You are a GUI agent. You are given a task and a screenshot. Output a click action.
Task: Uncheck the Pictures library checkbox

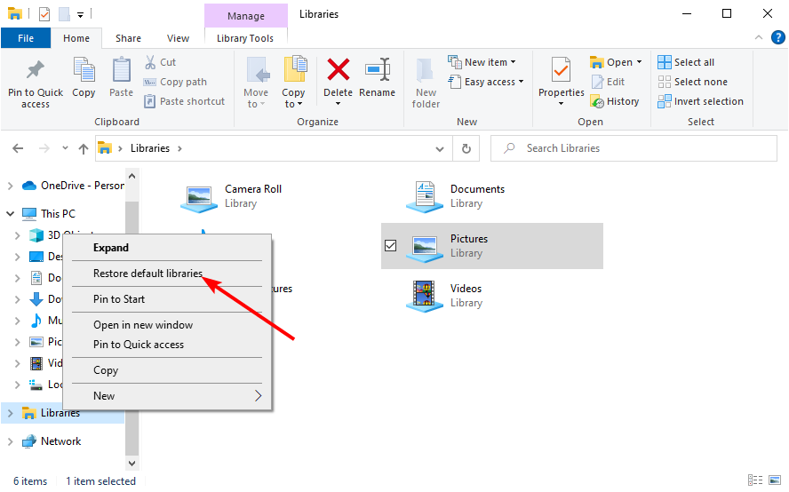click(390, 245)
